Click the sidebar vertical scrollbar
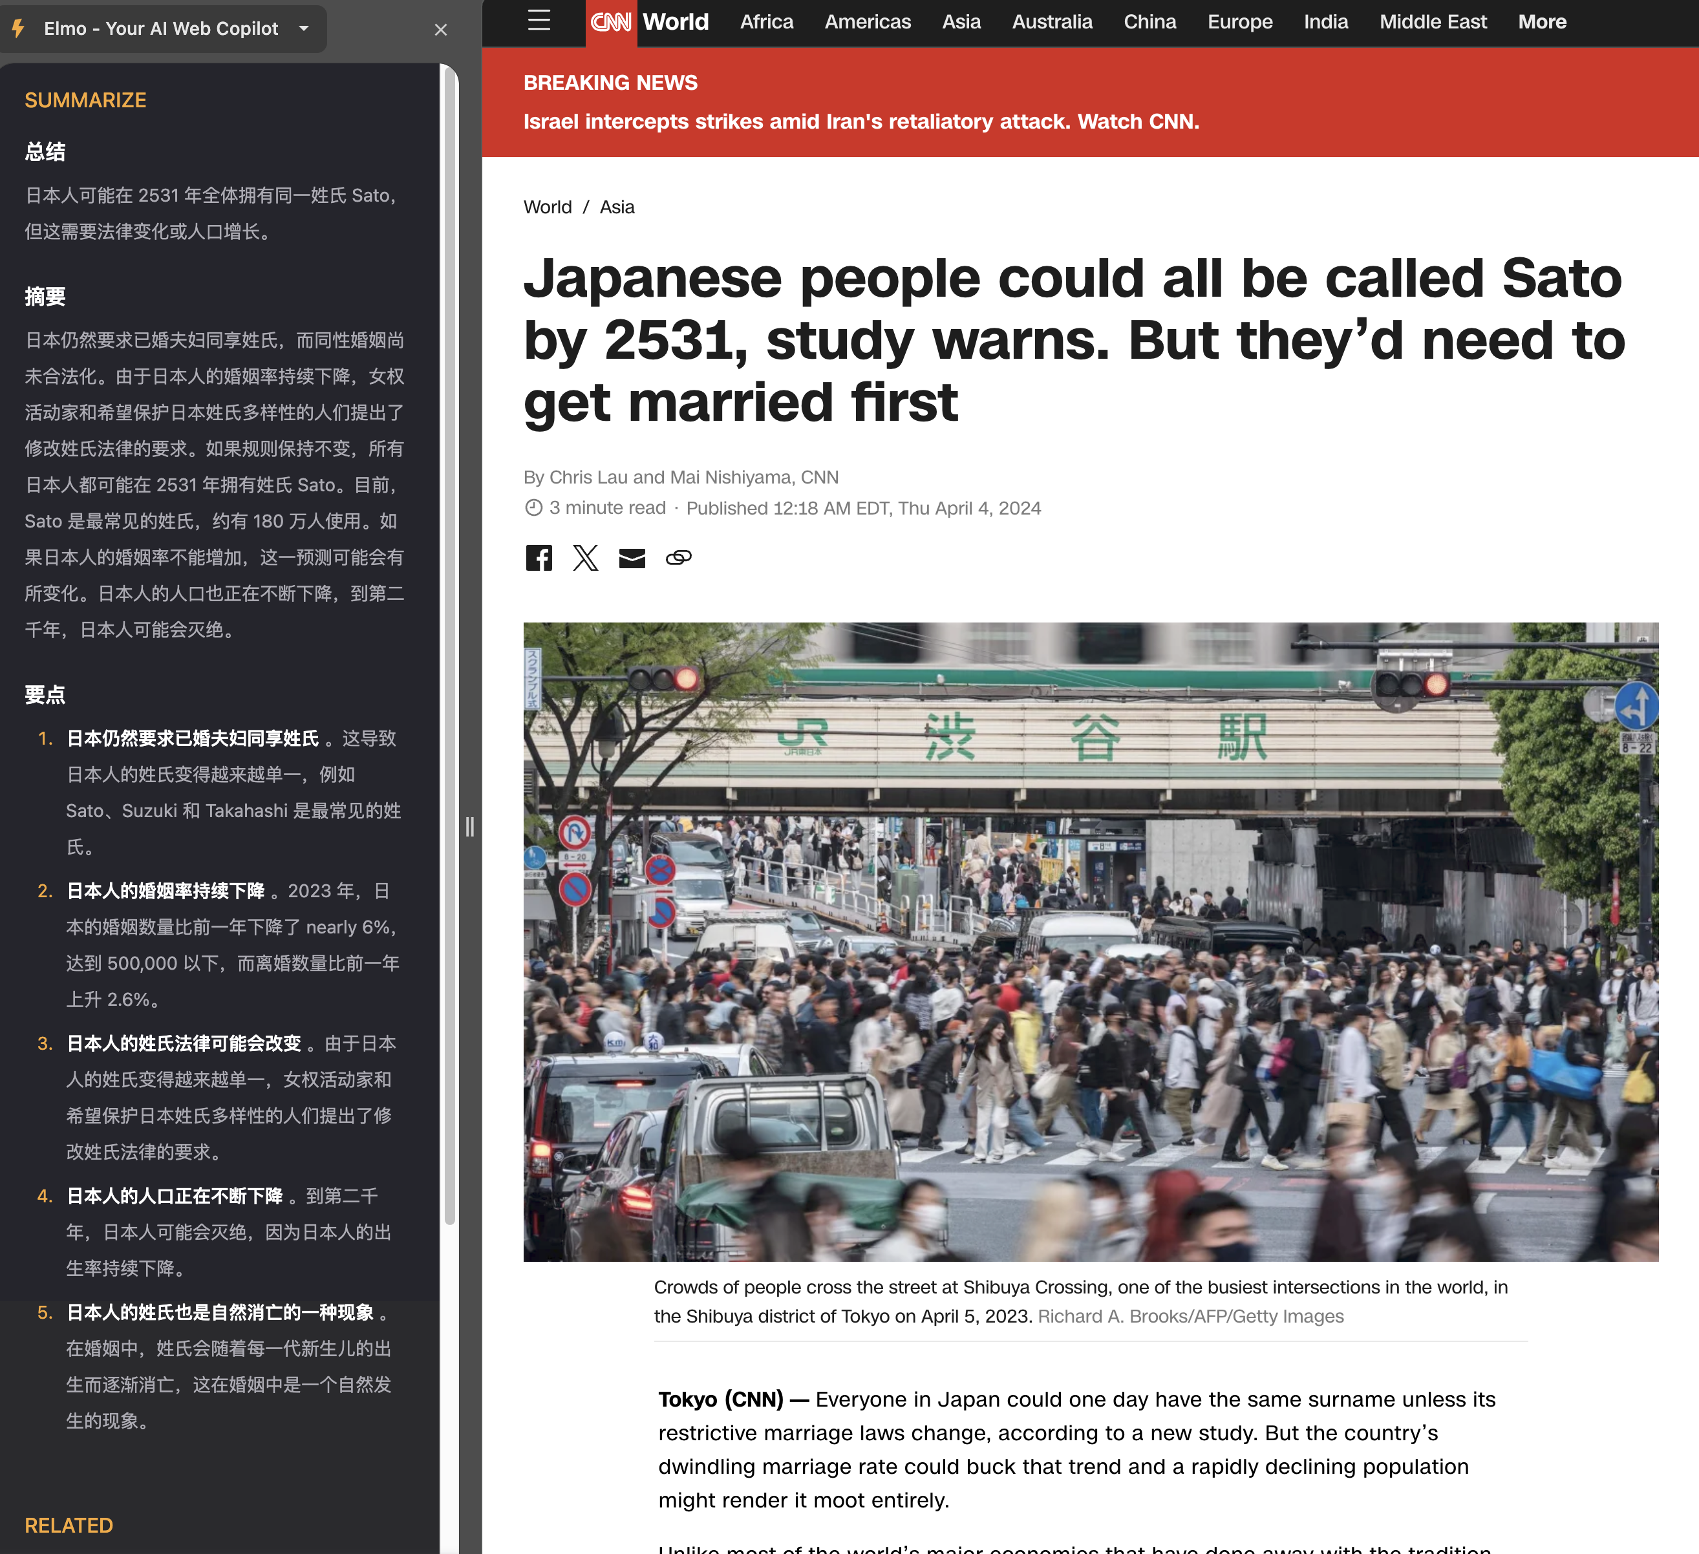This screenshot has height=1554, width=1699. (x=450, y=641)
